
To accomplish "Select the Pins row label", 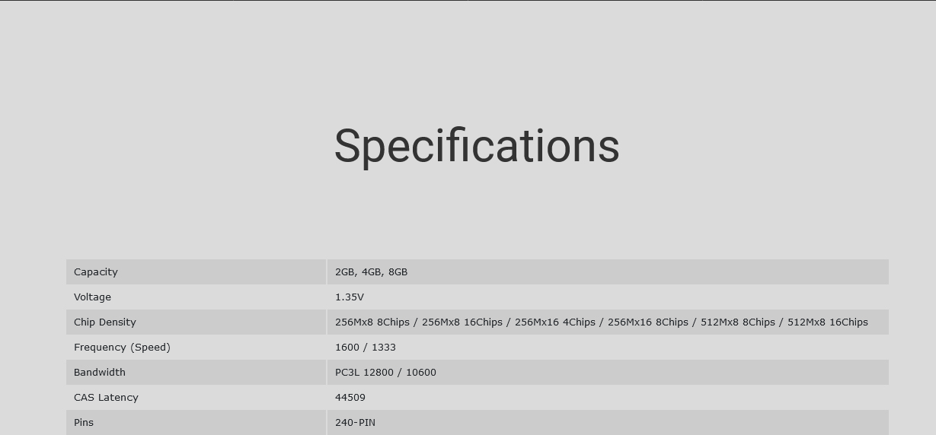I will (84, 422).
